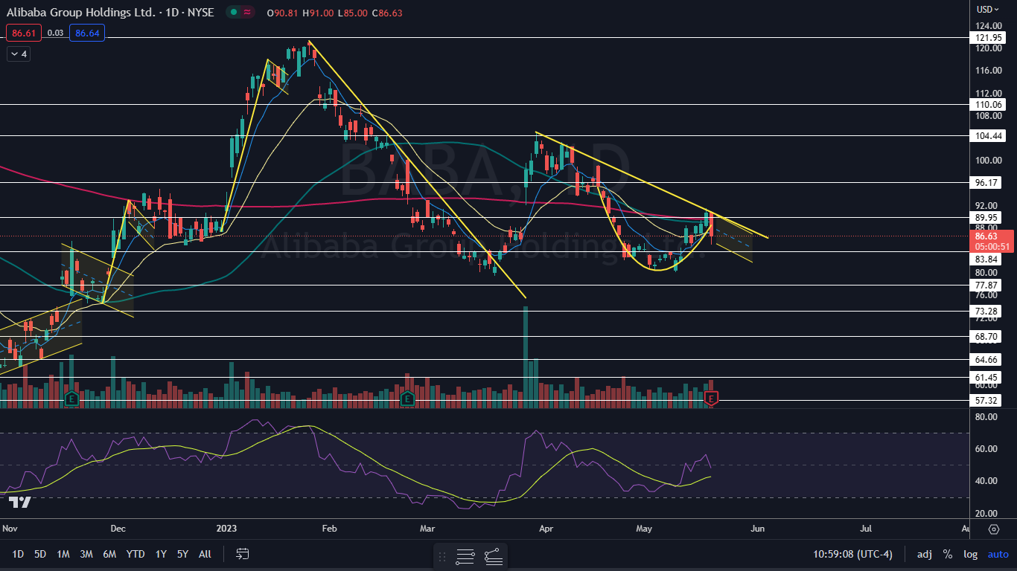The width and height of the screenshot is (1017, 571).
Task: Click the 77.87 horizontal line price label
Action: [x=986, y=285]
